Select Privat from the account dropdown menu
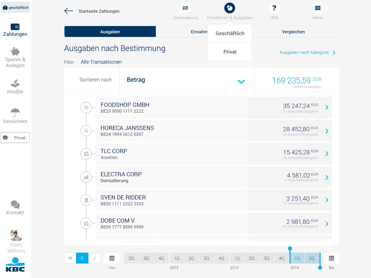 point(230,52)
